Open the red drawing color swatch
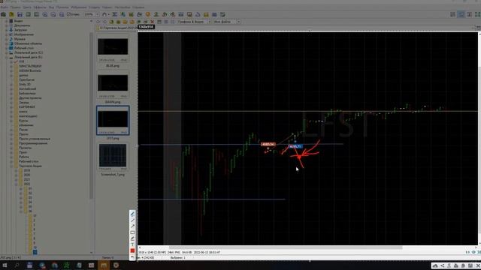The height and width of the screenshot is (270, 481). pos(132,250)
